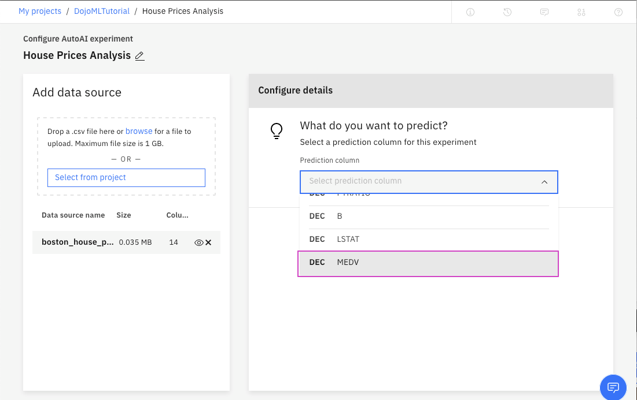Choose LSTAT from prediction column list
637x400 pixels.
[428, 240]
